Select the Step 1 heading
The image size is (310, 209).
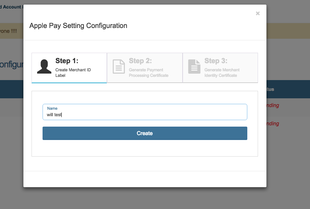67,61
